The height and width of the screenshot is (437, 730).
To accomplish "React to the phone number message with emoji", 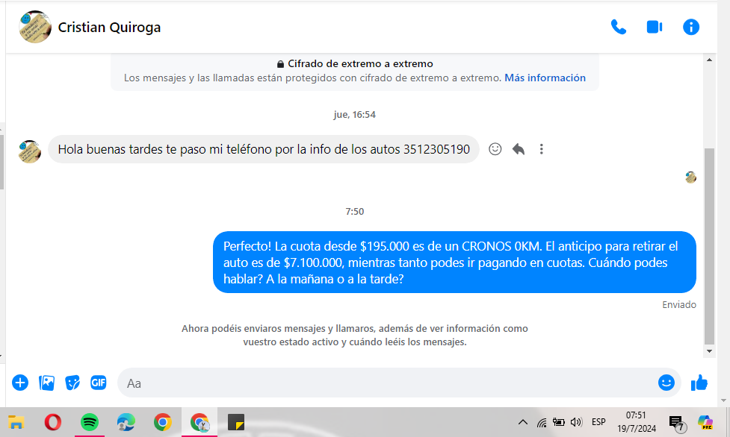I will (x=495, y=149).
